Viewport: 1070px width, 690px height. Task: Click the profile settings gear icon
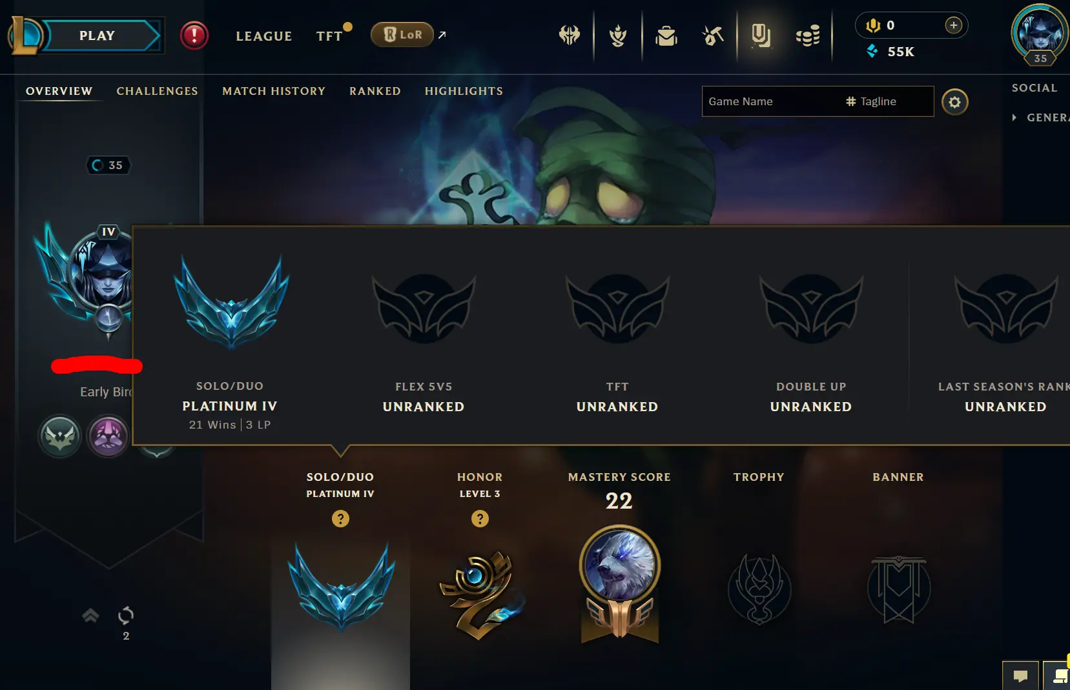click(x=954, y=102)
